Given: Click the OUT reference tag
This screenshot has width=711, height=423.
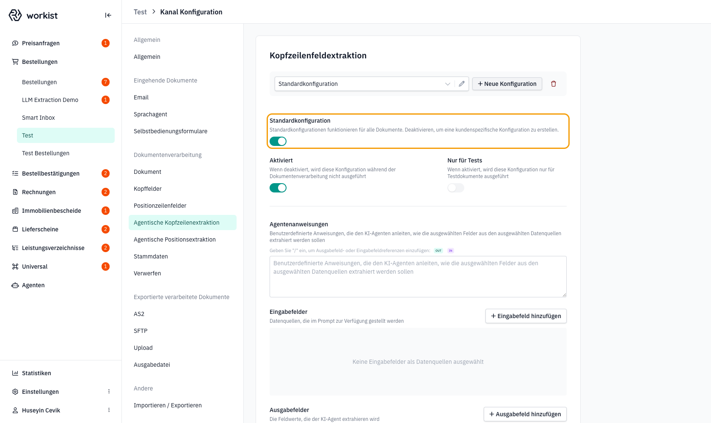Looking at the screenshot, I should pos(438,251).
